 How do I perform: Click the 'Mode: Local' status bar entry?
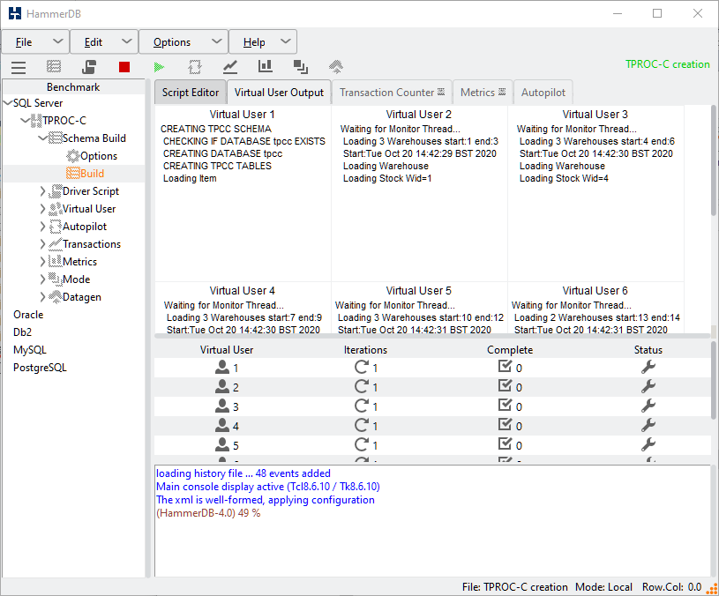click(603, 587)
